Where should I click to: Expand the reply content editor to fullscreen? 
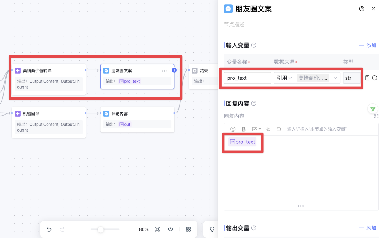376,116
